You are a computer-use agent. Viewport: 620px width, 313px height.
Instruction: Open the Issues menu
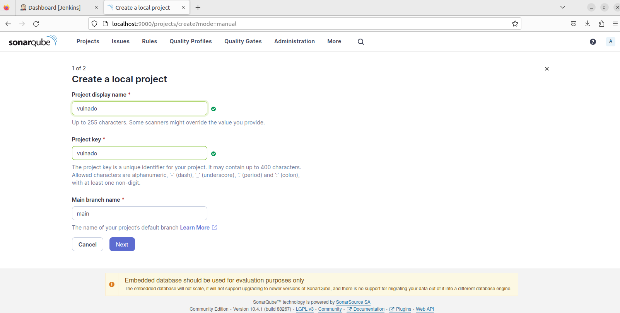click(121, 41)
